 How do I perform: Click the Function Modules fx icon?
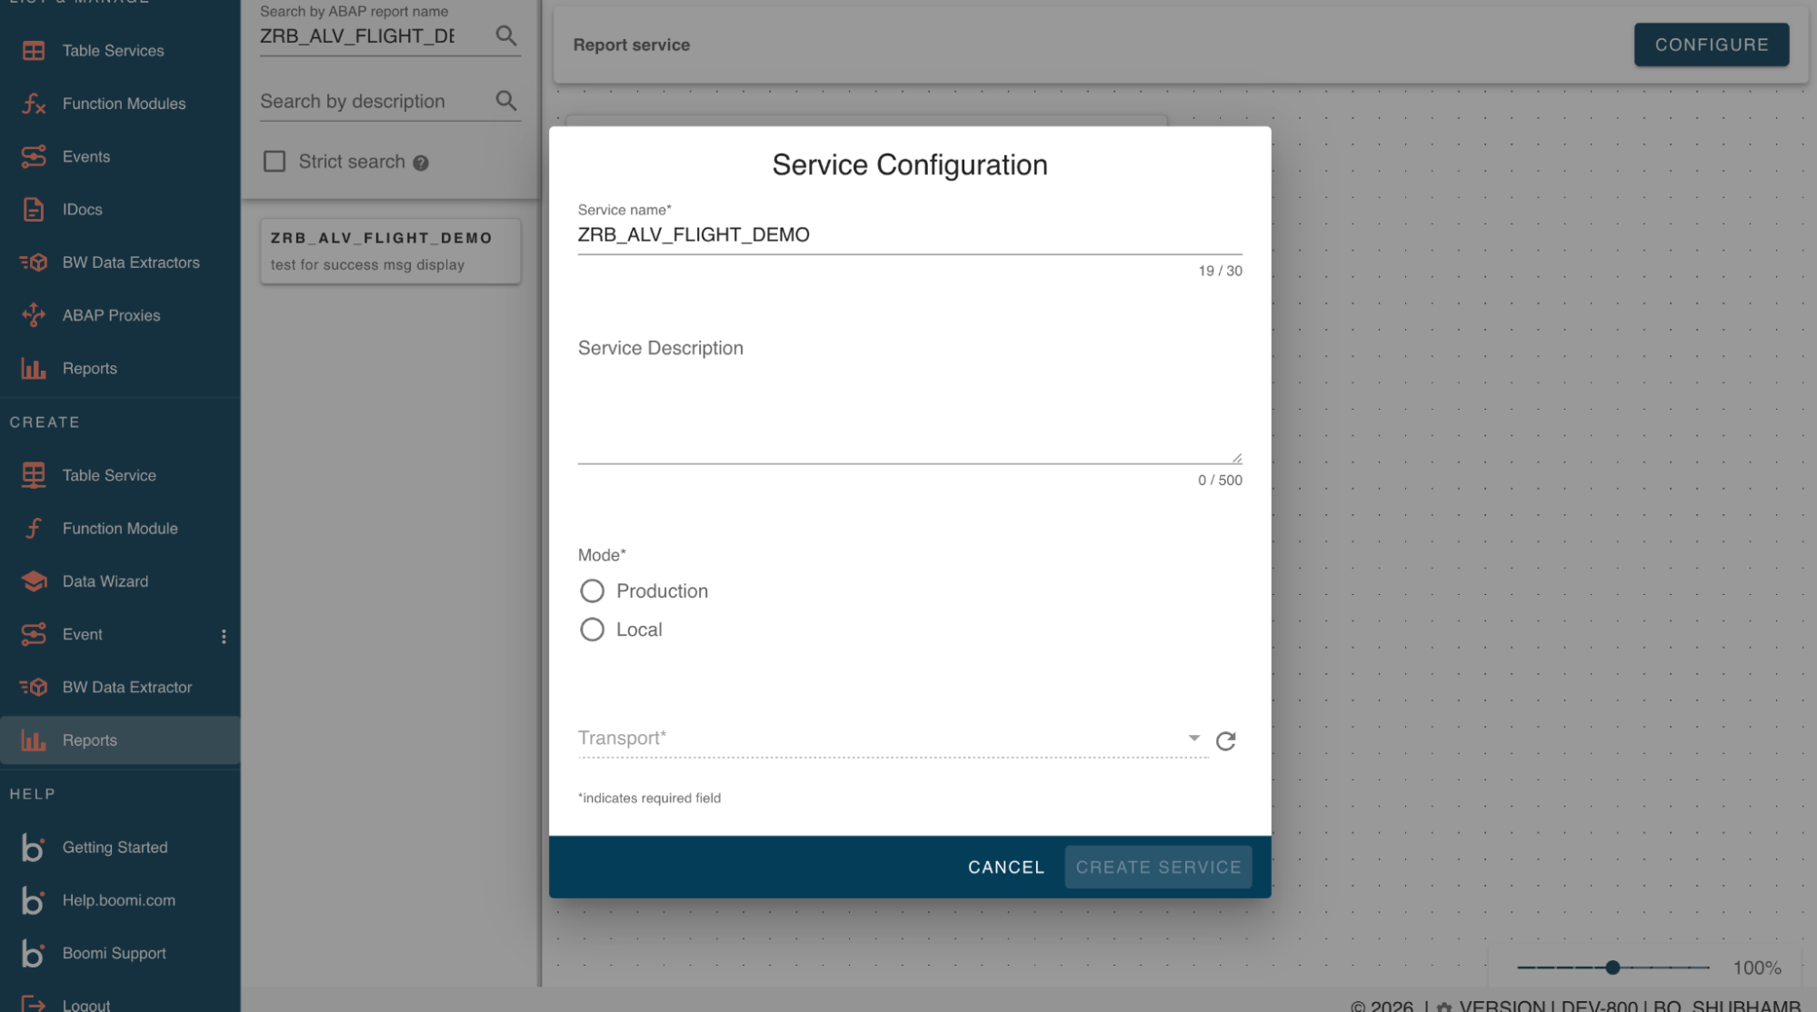pyautogui.click(x=34, y=104)
